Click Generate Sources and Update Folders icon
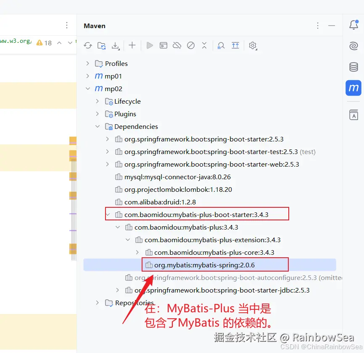The height and width of the screenshot is (353, 364). coord(101,46)
